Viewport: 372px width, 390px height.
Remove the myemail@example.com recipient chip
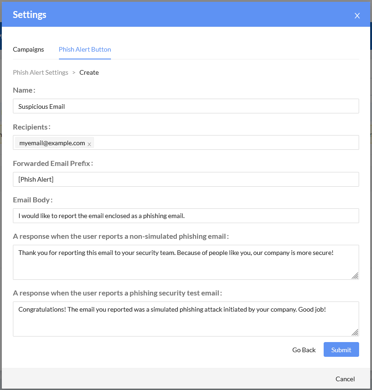click(x=89, y=144)
